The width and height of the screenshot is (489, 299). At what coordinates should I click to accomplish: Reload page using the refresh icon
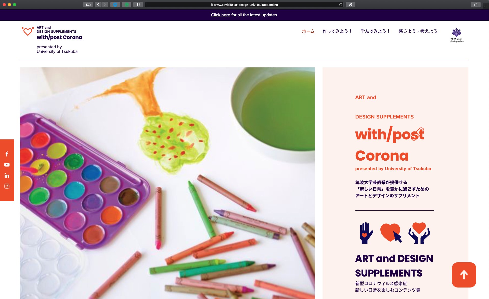click(341, 5)
